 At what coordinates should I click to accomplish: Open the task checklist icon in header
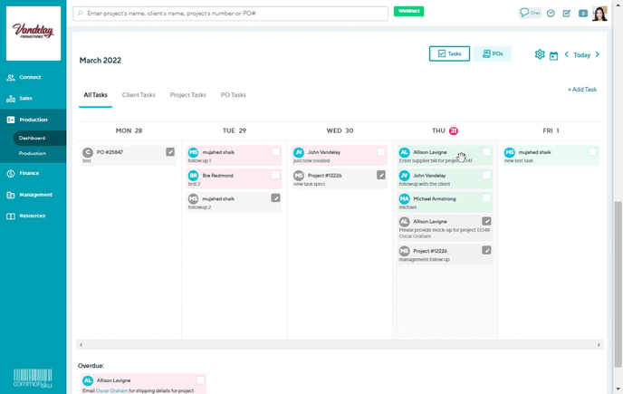click(566, 14)
